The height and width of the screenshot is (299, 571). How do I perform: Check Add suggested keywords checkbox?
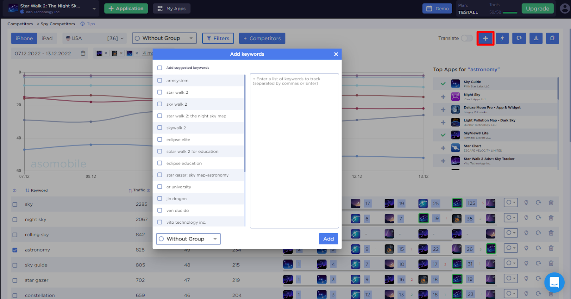click(160, 68)
